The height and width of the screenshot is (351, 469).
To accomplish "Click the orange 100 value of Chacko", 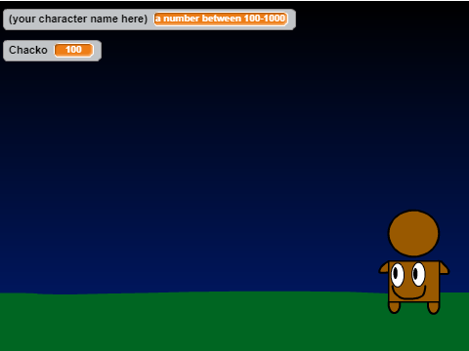I will tap(74, 50).
